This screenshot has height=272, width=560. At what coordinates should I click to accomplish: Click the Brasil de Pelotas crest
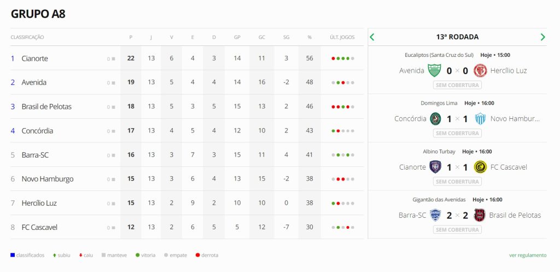tap(480, 215)
